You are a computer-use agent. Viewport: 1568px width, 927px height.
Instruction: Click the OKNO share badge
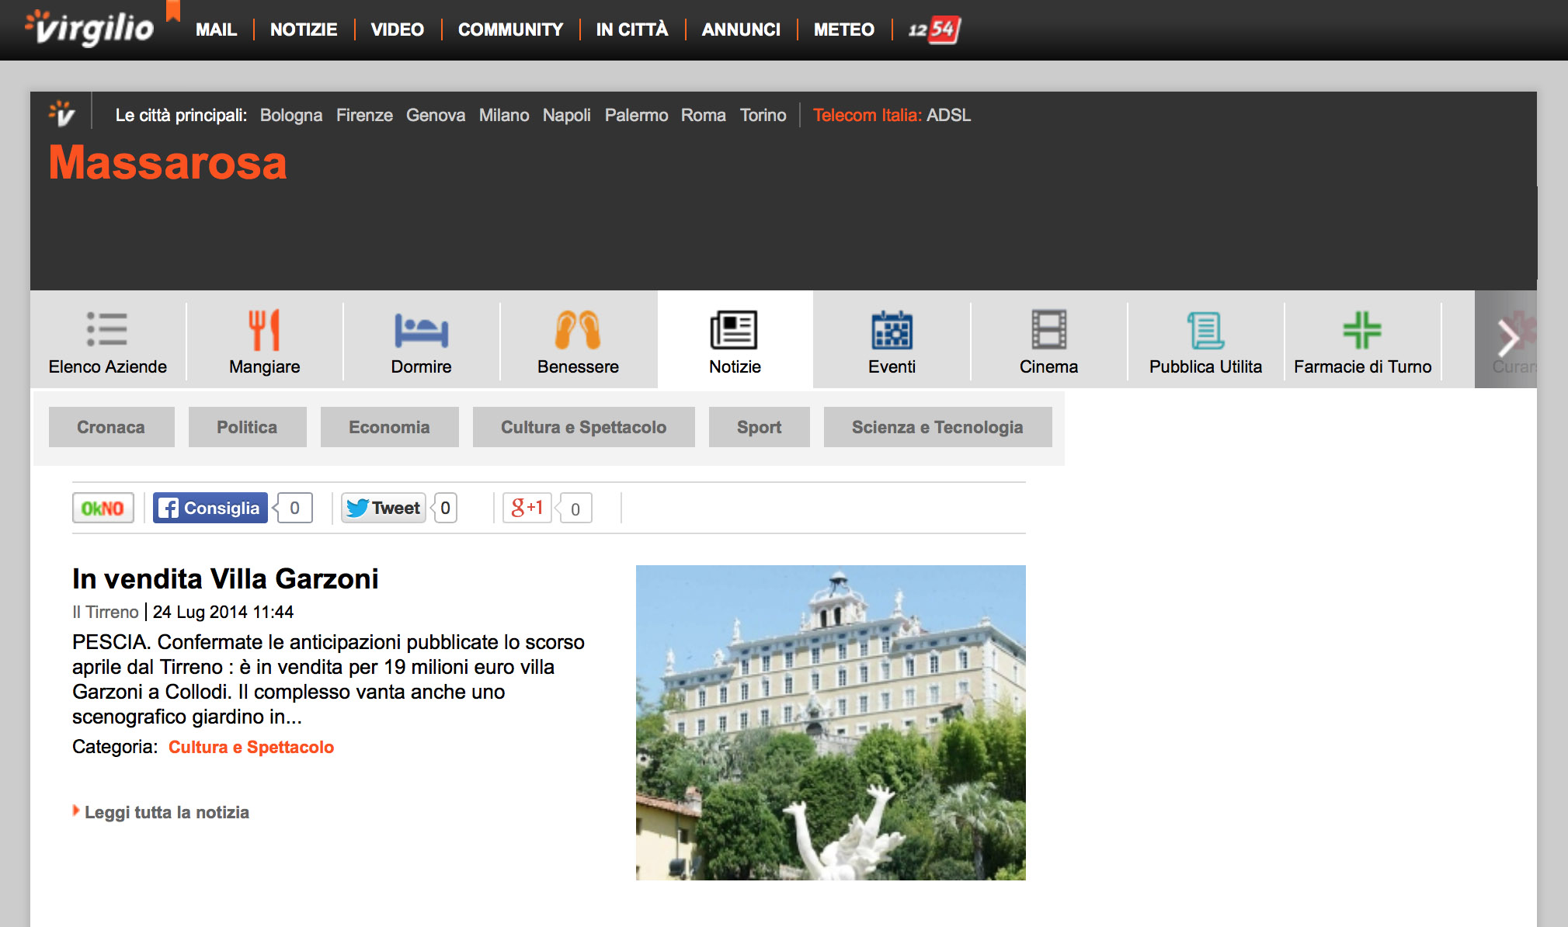coord(103,508)
